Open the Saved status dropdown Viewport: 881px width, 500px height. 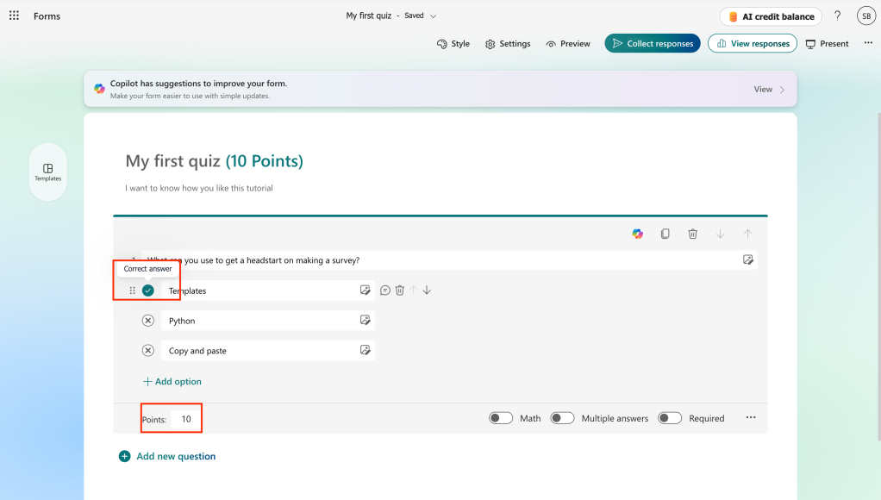click(433, 16)
